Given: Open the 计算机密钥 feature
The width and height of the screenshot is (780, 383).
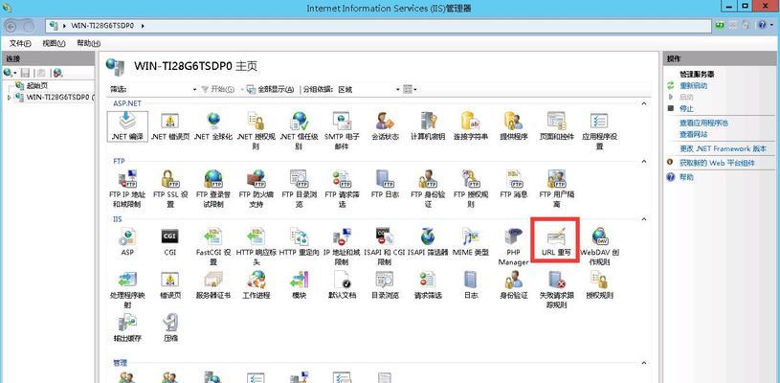Looking at the screenshot, I should click(x=428, y=125).
